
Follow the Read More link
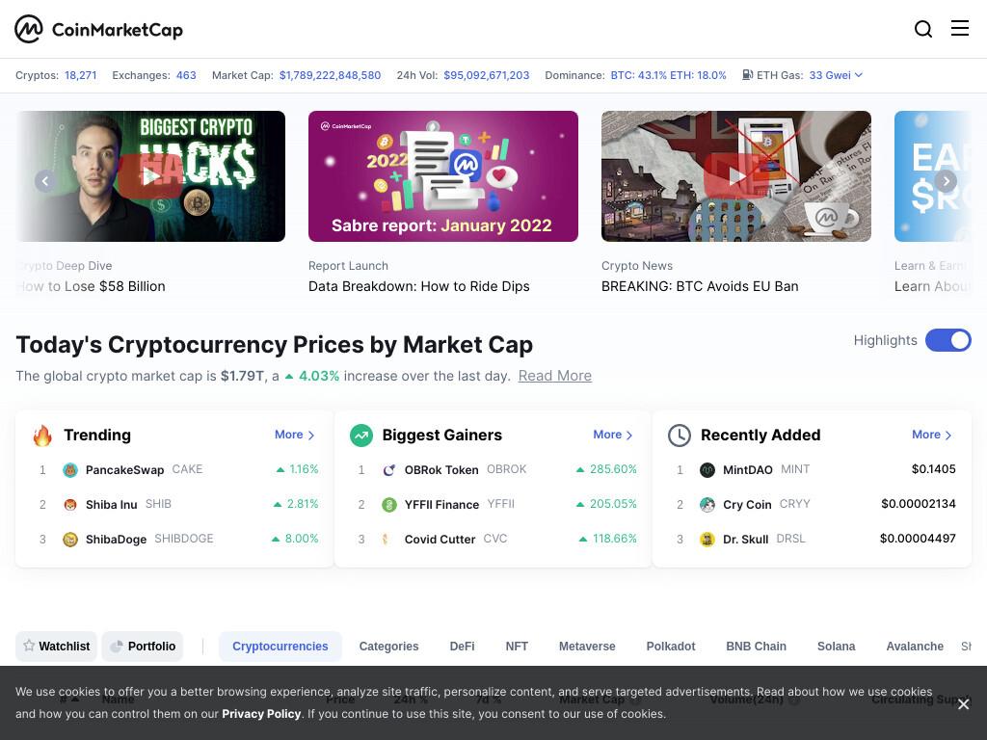pos(554,376)
